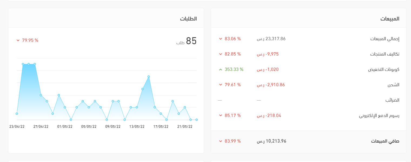Click the red arrow beside 79.95 % on orders
The height and width of the screenshot is (162, 411).
[x=18, y=40]
